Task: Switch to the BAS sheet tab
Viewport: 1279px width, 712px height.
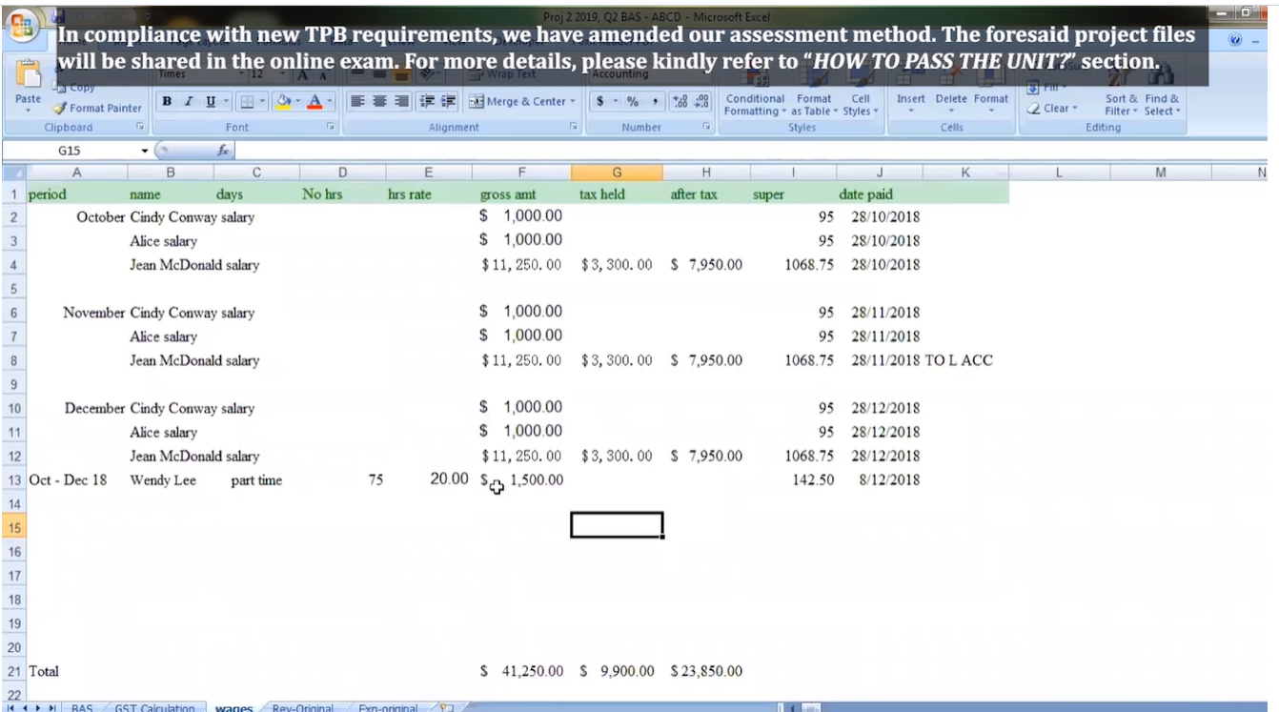Action: (81, 707)
